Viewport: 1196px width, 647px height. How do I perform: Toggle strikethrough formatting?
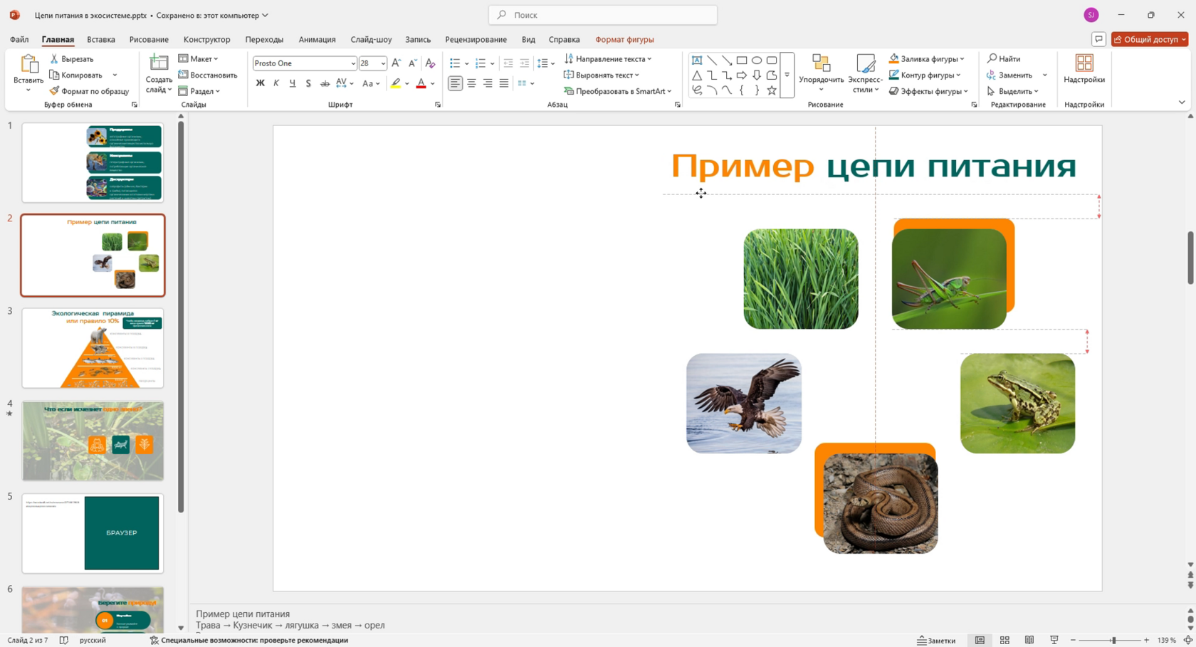click(325, 83)
